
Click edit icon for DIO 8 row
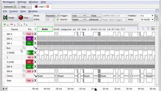coord(24,71)
